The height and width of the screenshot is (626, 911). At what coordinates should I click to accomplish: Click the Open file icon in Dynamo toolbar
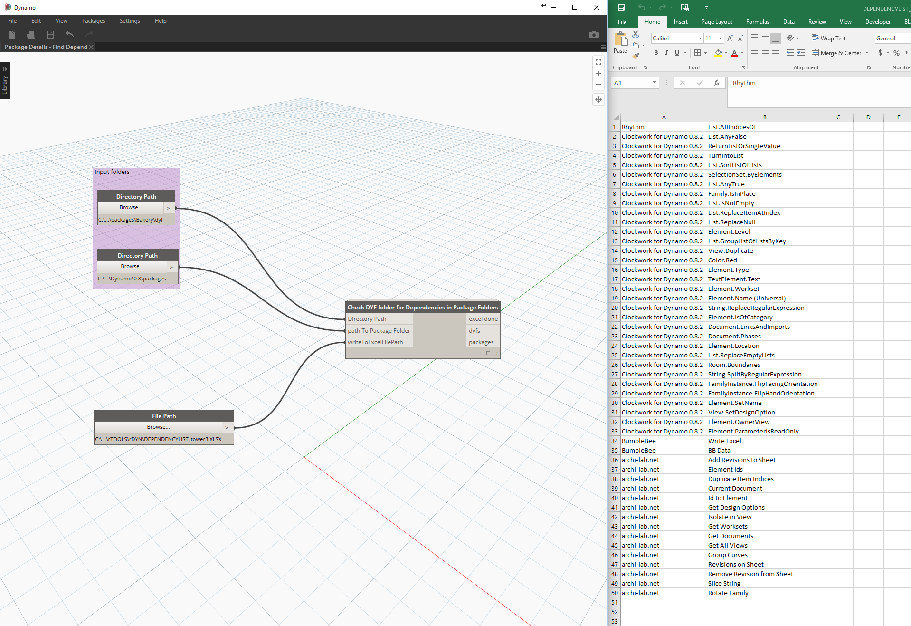tap(31, 34)
